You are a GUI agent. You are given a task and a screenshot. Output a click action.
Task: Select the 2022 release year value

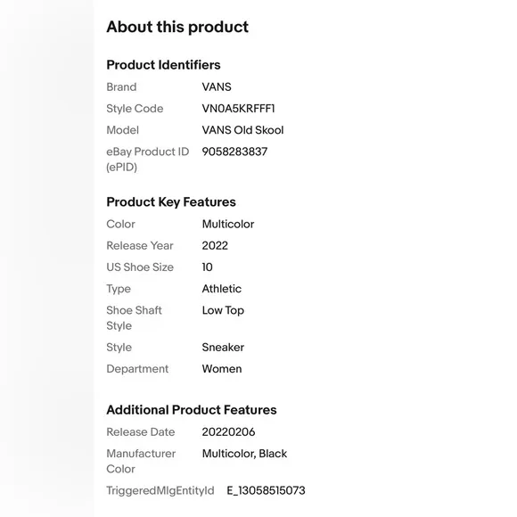215,246
